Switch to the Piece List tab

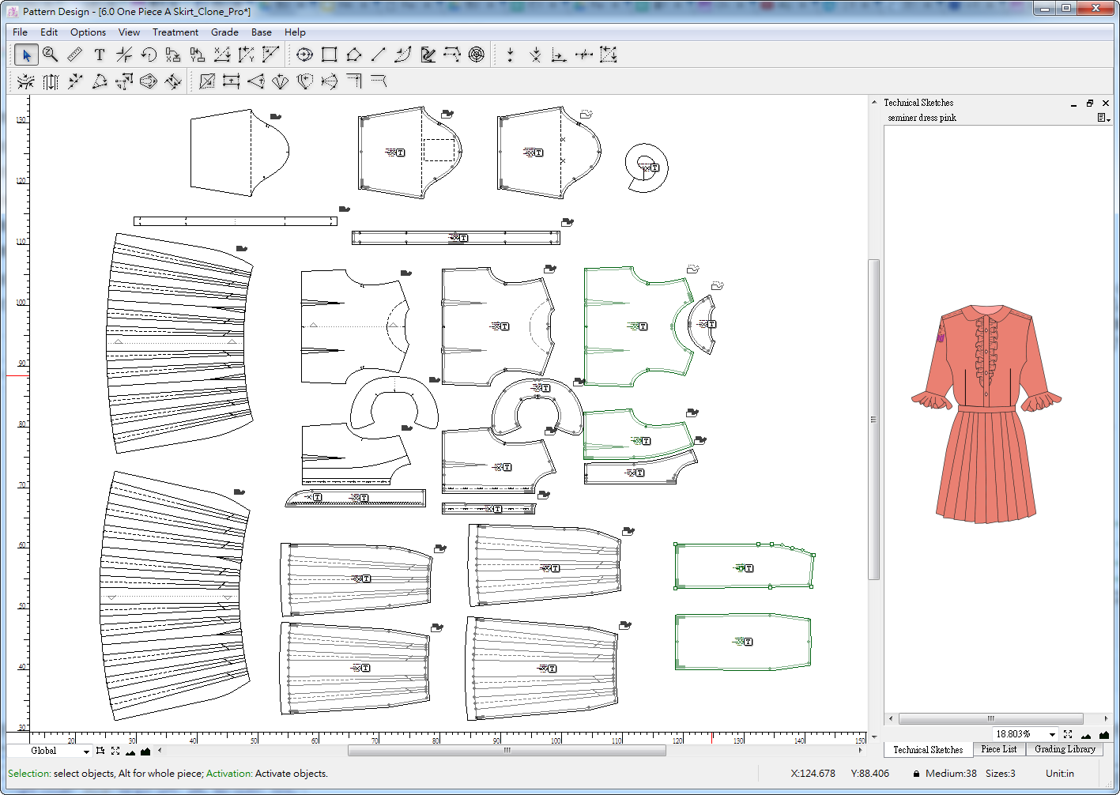[x=998, y=749]
